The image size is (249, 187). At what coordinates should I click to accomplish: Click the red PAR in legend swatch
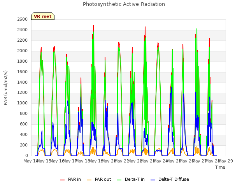62,180
